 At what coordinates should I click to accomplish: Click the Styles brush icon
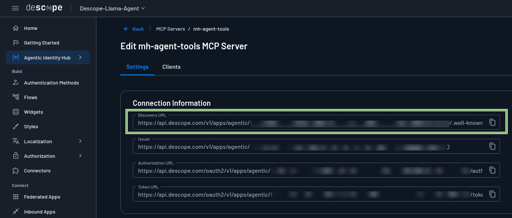click(16, 126)
